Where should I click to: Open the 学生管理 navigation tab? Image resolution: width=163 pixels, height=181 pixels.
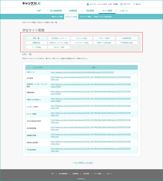(90, 11)
